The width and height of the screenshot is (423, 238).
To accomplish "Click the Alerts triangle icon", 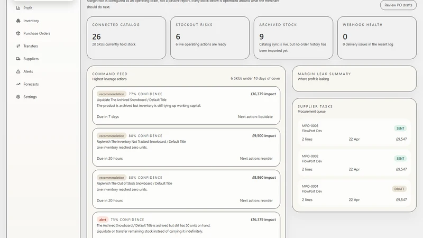I will [18, 71].
